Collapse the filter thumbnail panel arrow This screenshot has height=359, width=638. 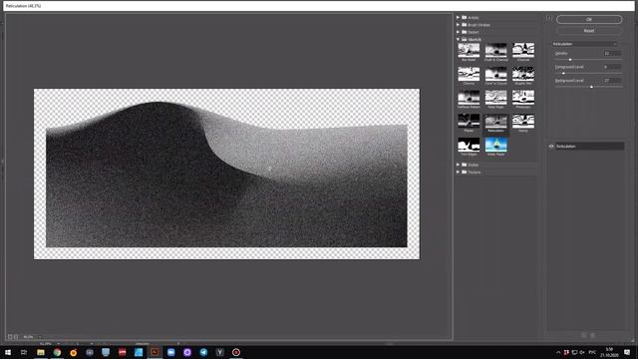click(x=549, y=18)
